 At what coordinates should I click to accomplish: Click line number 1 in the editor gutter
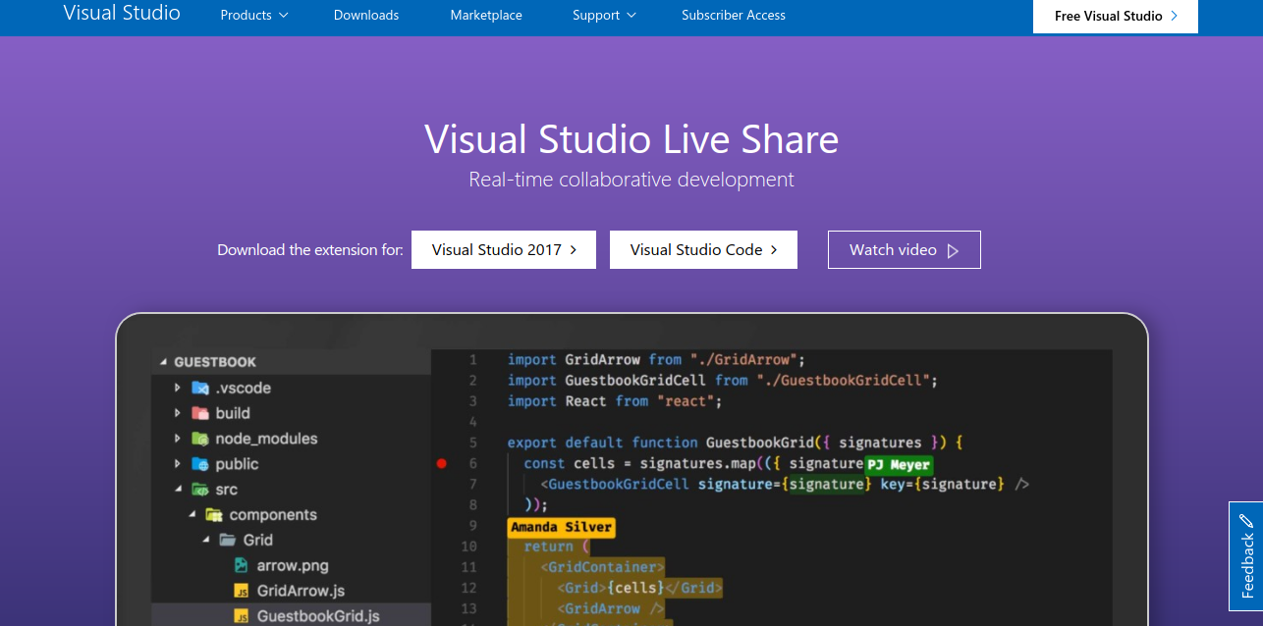pos(472,360)
